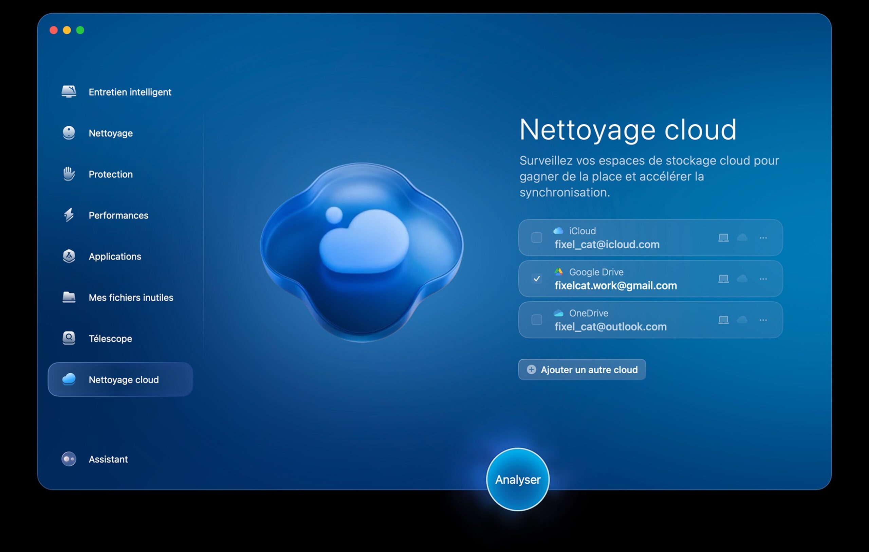Click the Applications sidebar icon
Viewport: 869px width, 552px height.
coord(69,256)
